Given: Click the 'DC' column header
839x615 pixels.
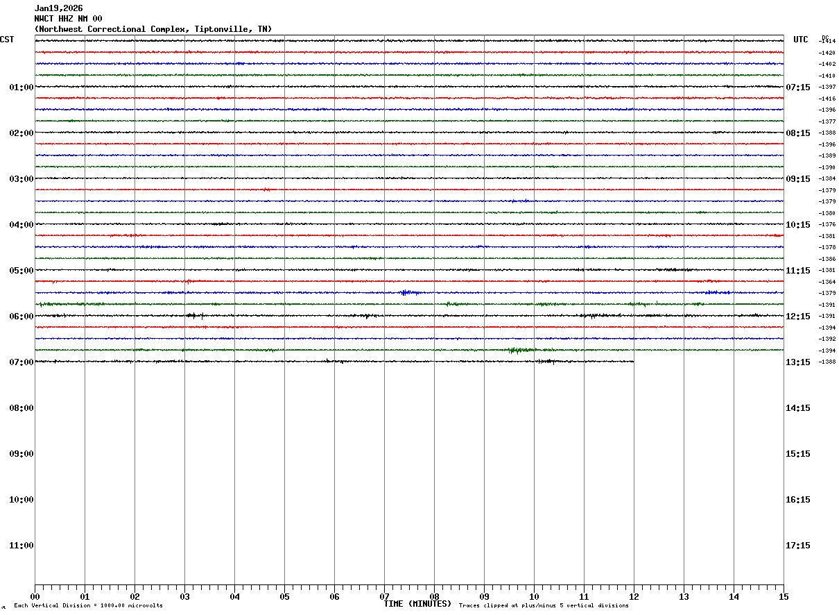Looking at the screenshot, I should coord(825,37).
